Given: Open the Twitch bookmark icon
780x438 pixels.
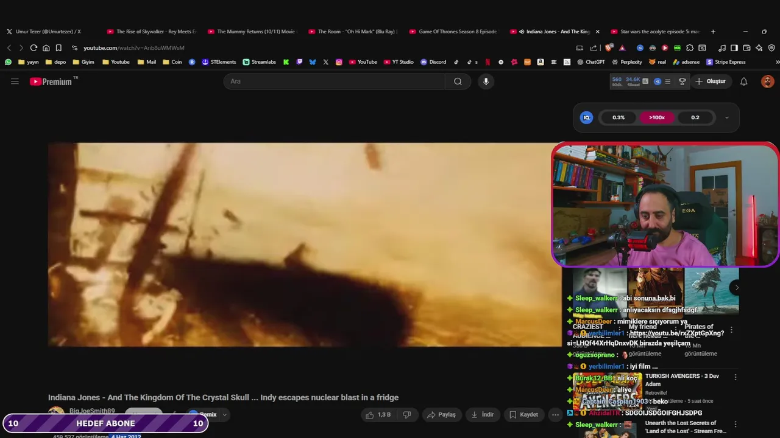Looking at the screenshot, I should (x=299, y=61).
